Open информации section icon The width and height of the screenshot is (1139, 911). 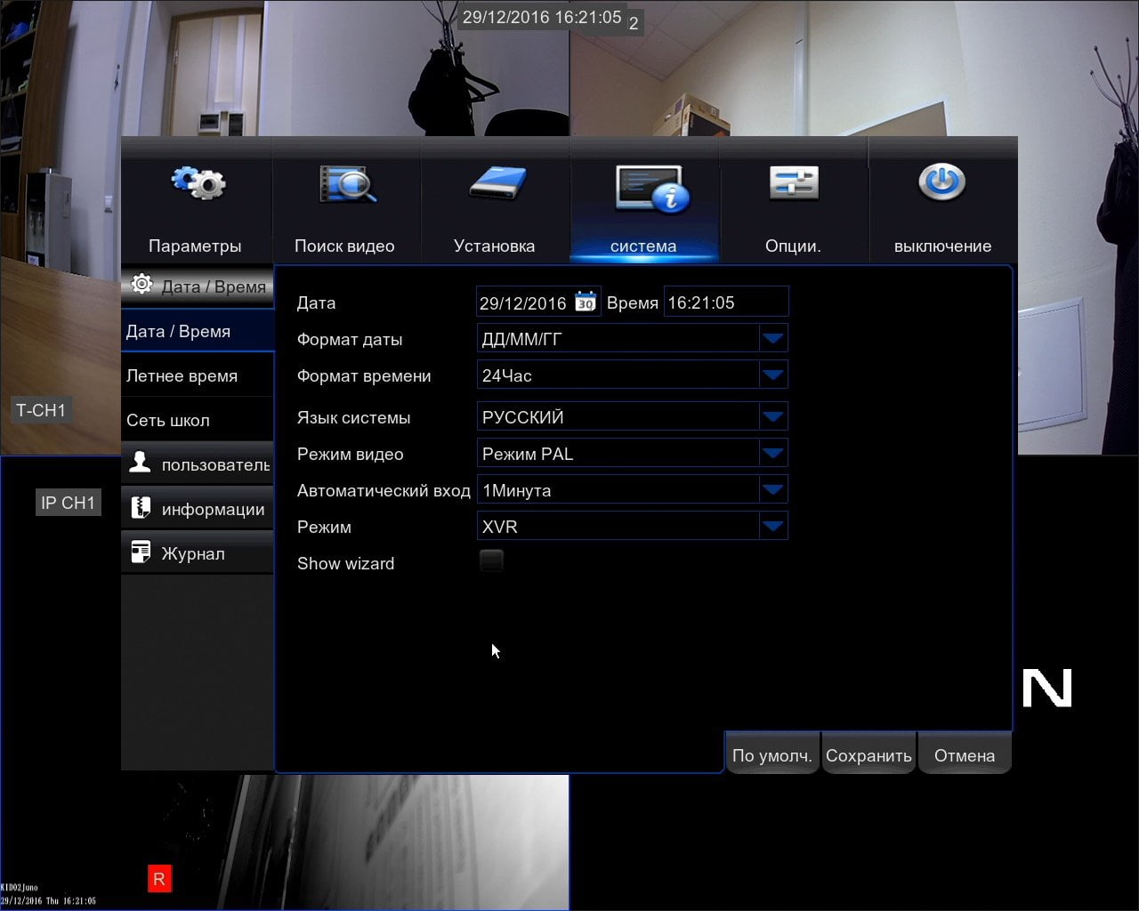tap(141, 508)
